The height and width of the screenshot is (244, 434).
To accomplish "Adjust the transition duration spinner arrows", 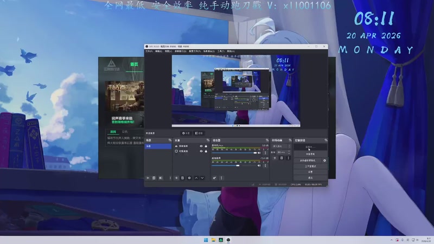I will (x=289, y=152).
